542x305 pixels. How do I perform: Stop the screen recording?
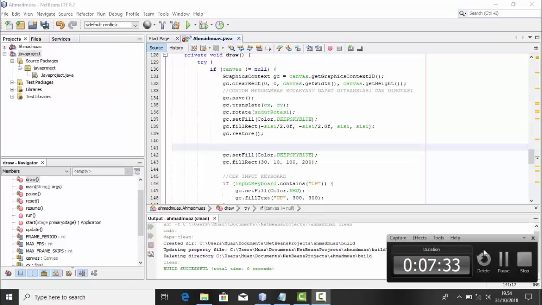click(524, 263)
